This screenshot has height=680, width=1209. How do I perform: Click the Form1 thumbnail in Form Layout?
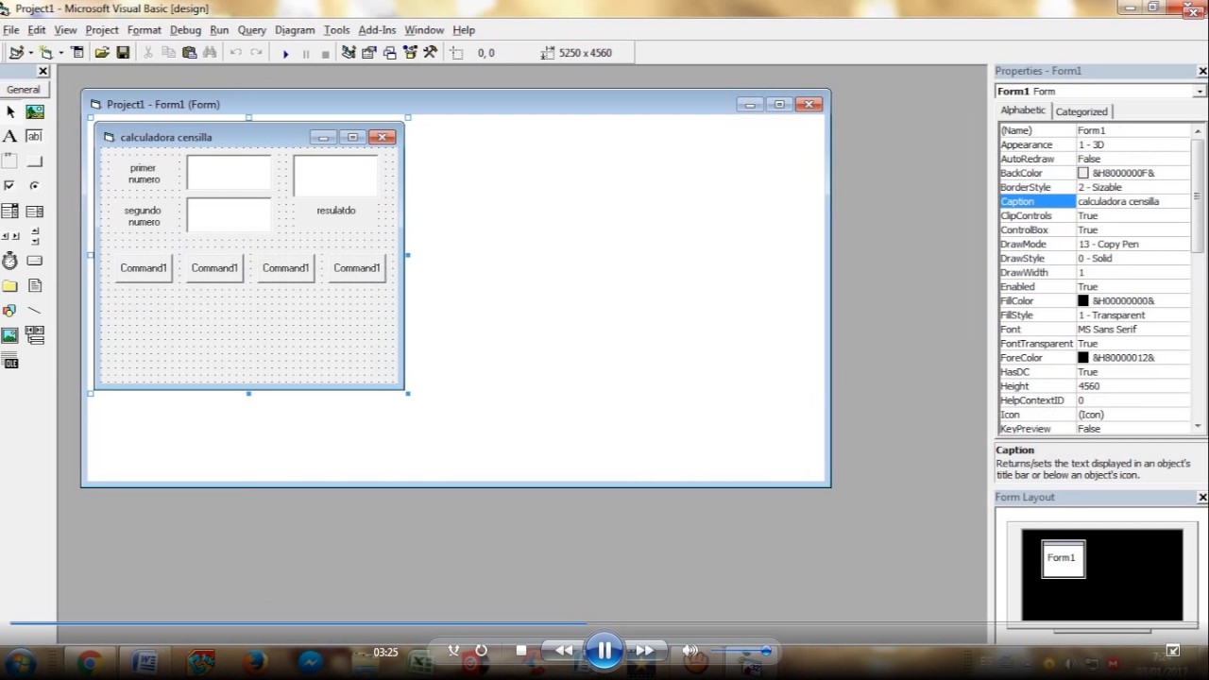pos(1063,558)
